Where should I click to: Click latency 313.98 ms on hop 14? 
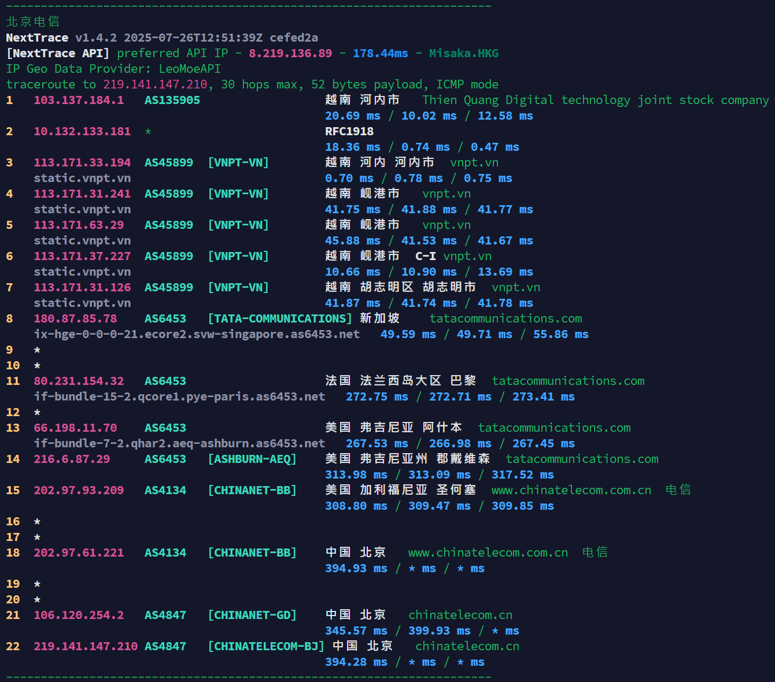(x=356, y=475)
